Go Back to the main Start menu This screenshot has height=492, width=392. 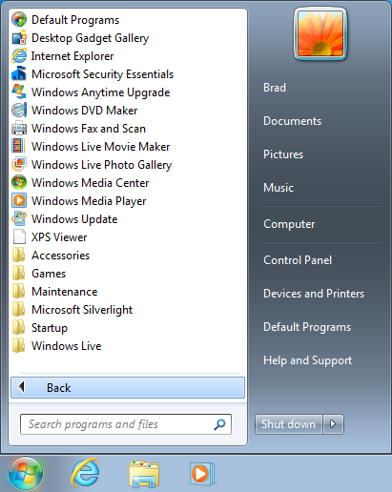pos(128,388)
